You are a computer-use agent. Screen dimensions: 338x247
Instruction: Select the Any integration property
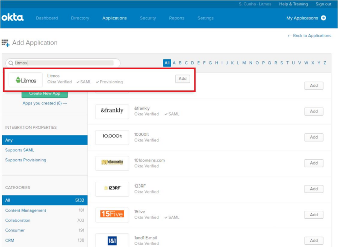pos(45,140)
